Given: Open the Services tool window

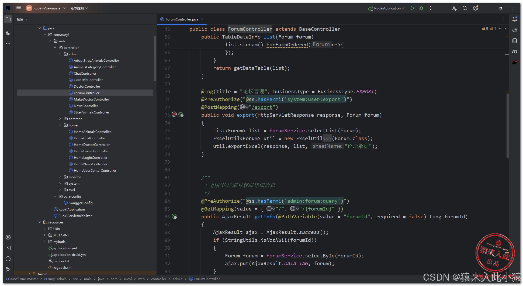Looking at the screenshot, I should point(8,237).
